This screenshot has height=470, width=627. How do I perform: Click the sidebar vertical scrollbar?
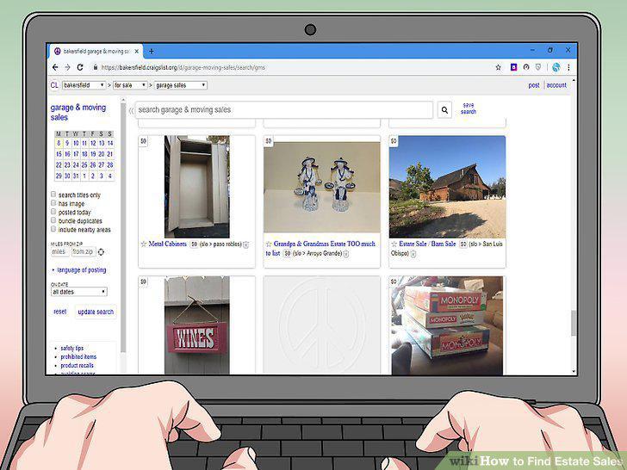tap(123, 228)
